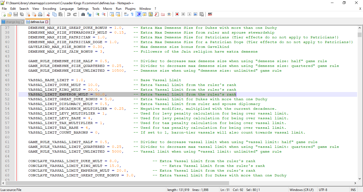Create a new document via toolbar
Viewport: 363px width, 192px height.
[x=4, y=14]
